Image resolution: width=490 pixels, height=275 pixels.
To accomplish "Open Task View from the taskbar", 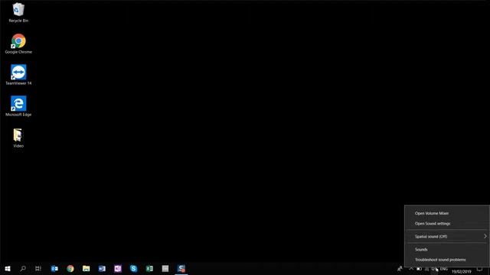I will coord(38,268).
